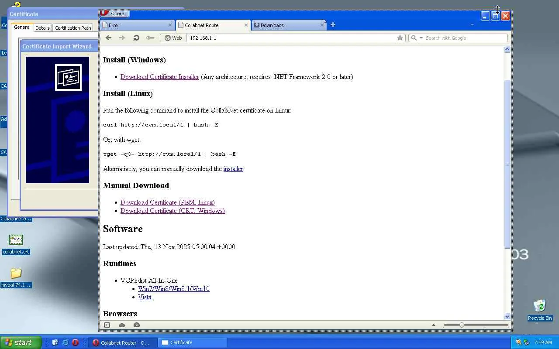Viewport: 559px width, 349px height.
Task: Download Certificate (PEM, Linux)
Action: point(168,202)
